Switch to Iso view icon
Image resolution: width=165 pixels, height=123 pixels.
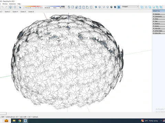pos(69,7)
